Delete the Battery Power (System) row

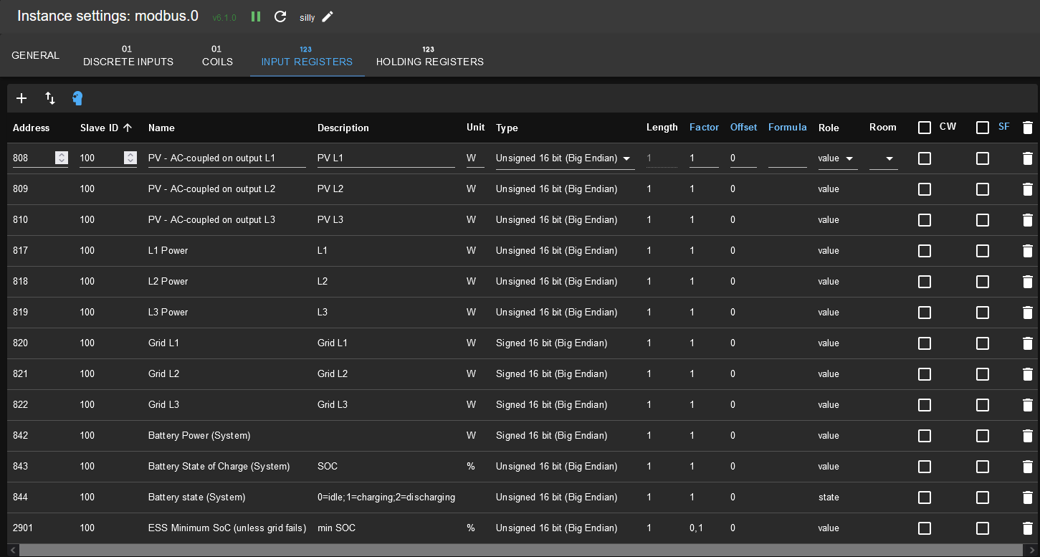pyautogui.click(x=1028, y=436)
